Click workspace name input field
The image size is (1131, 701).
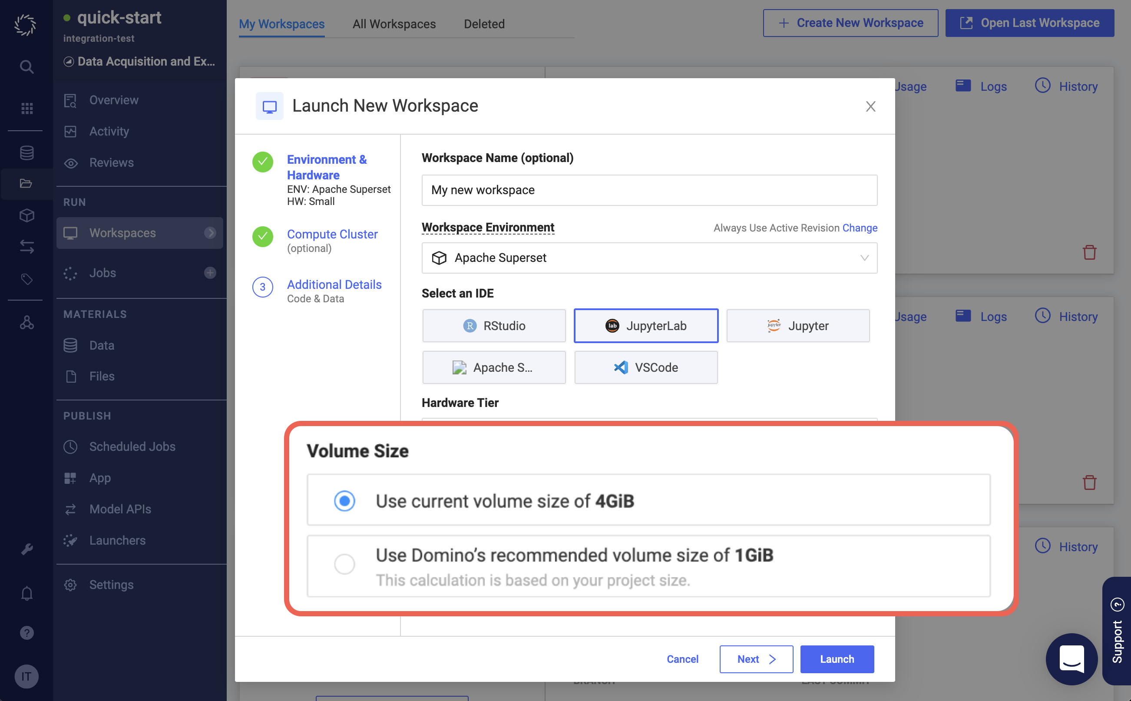click(649, 190)
